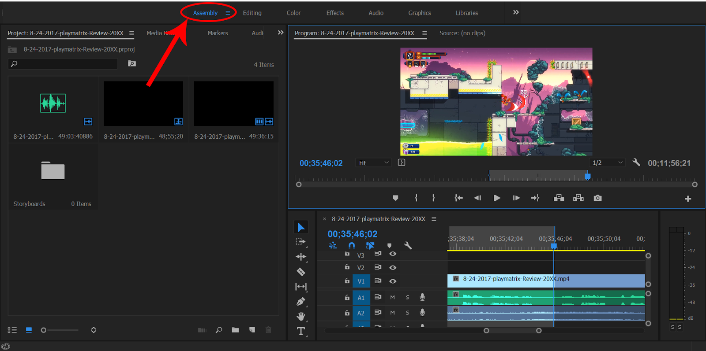Open the 1/2 playback resolution dropdown
This screenshot has width=706, height=351.
point(607,163)
